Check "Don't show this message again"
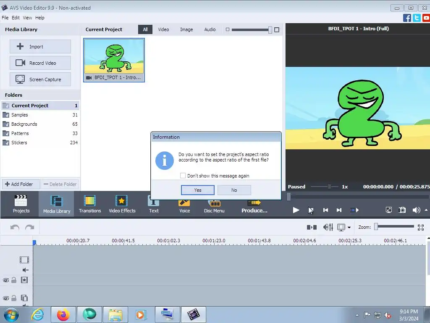Viewport: 430px width, 323px height. click(x=183, y=175)
